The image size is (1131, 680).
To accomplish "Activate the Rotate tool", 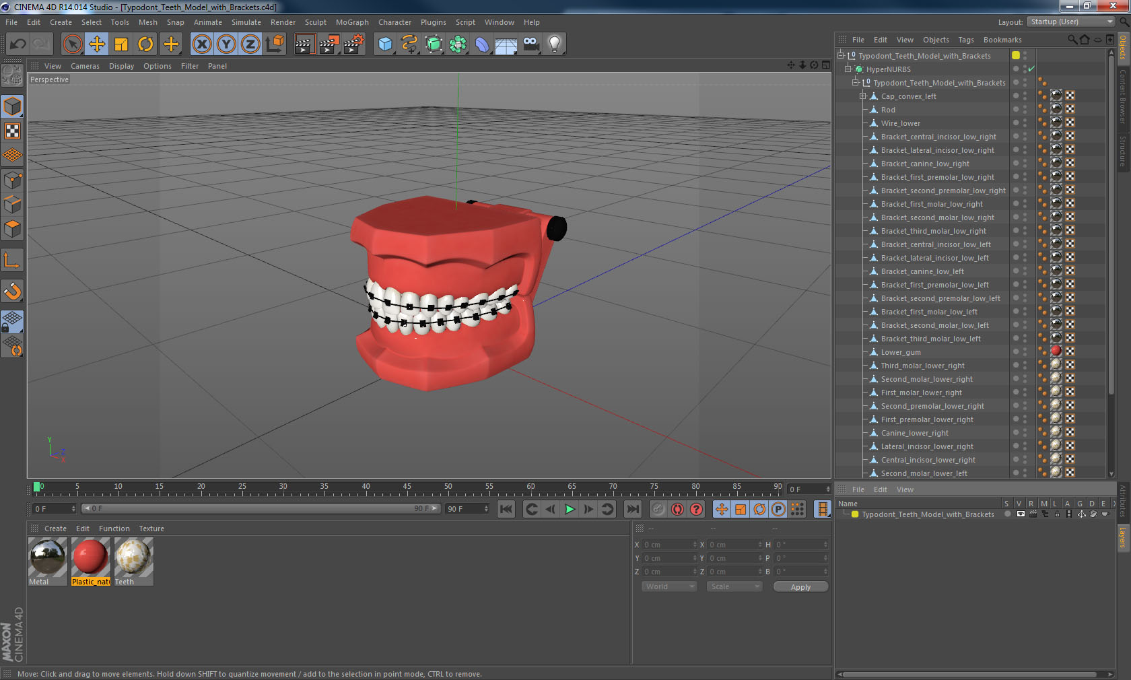I will pyautogui.click(x=145, y=44).
